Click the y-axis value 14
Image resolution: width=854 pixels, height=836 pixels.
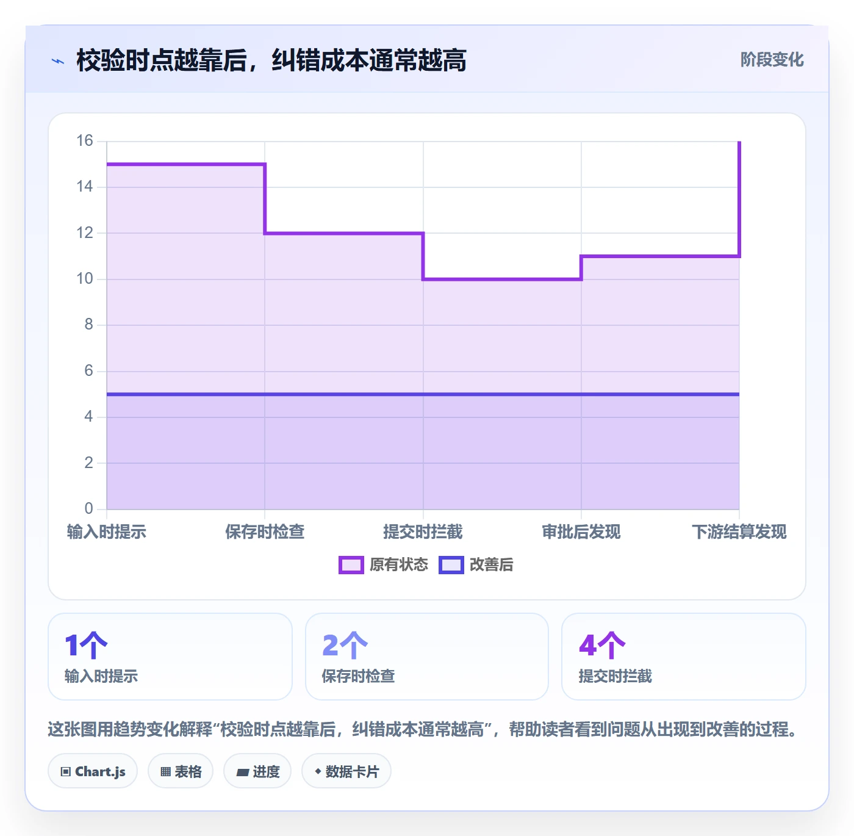point(85,187)
